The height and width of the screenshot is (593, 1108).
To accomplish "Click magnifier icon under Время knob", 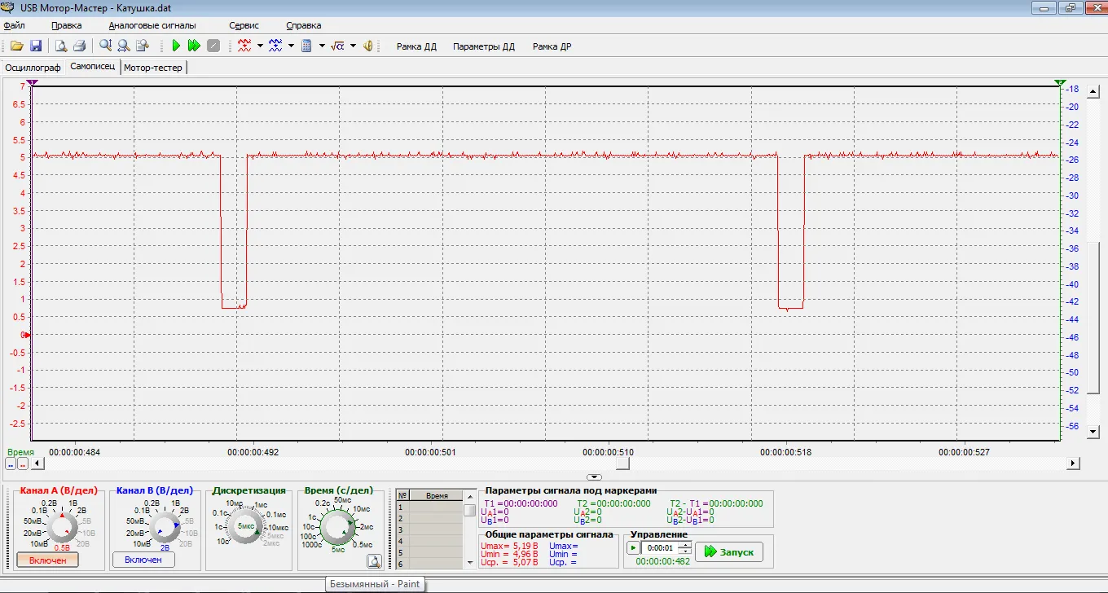I will (374, 560).
